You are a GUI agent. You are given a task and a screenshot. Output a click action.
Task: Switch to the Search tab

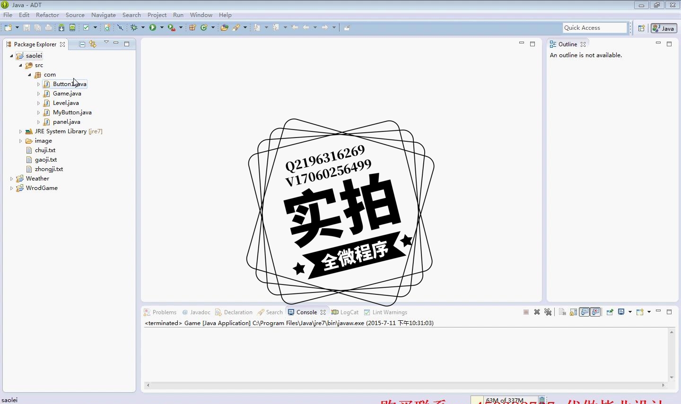(x=270, y=312)
